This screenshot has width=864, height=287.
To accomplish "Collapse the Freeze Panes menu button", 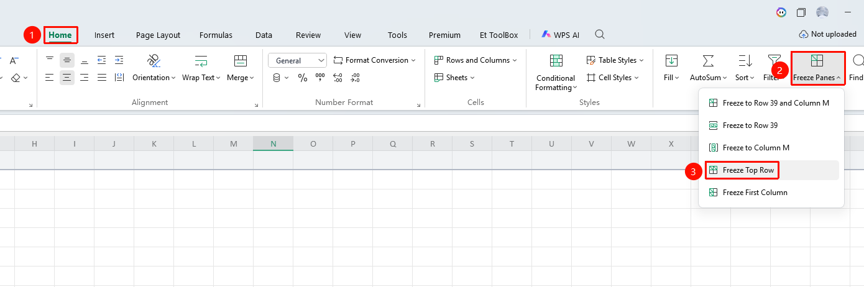I will [x=817, y=68].
